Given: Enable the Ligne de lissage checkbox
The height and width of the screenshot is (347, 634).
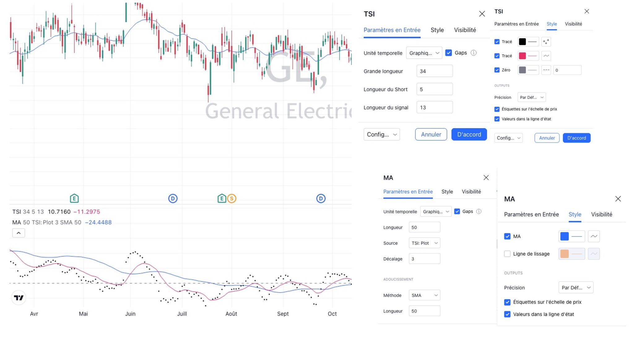Looking at the screenshot, I should 507,254.
